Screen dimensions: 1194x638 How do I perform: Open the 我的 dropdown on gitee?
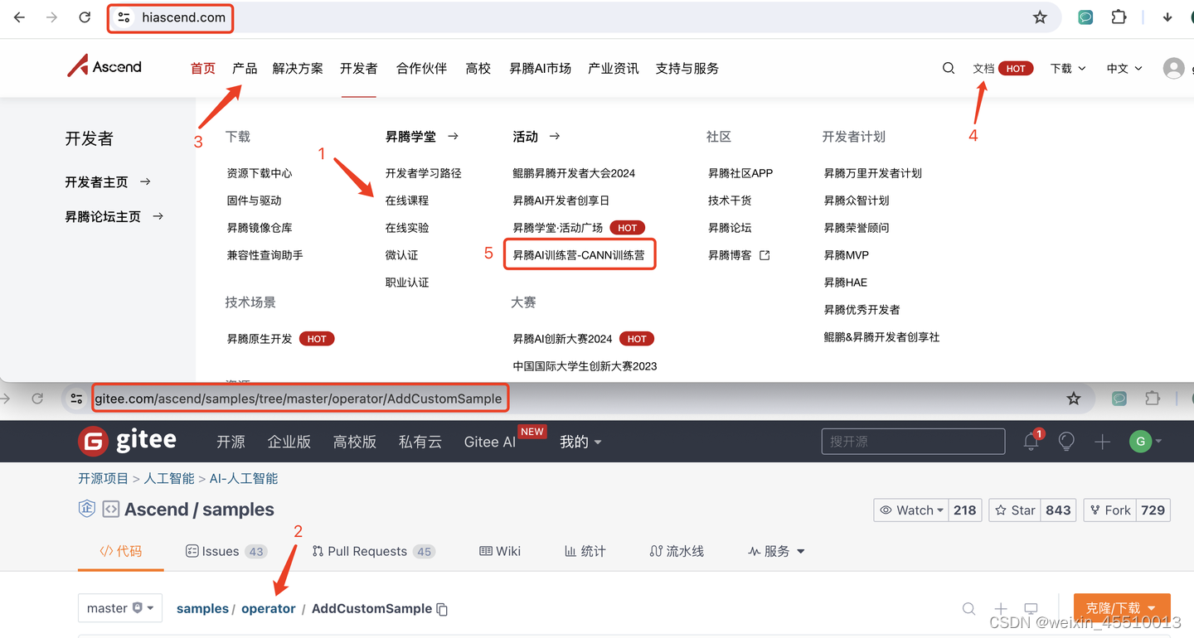[580, 442]
